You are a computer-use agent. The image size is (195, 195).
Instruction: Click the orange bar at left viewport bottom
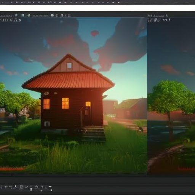12,169
